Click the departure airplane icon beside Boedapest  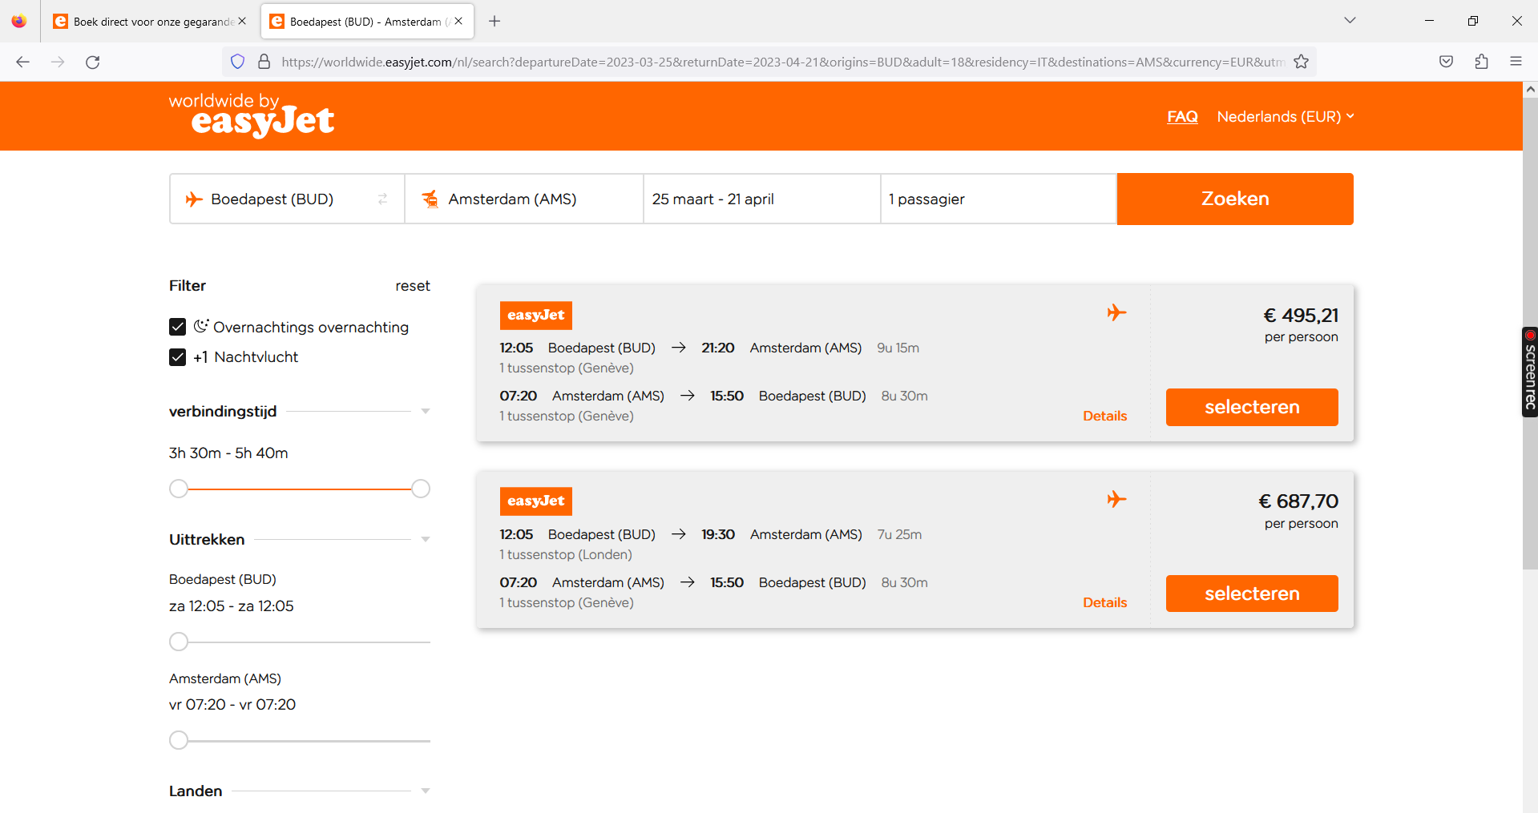click(x=192, y=199)
